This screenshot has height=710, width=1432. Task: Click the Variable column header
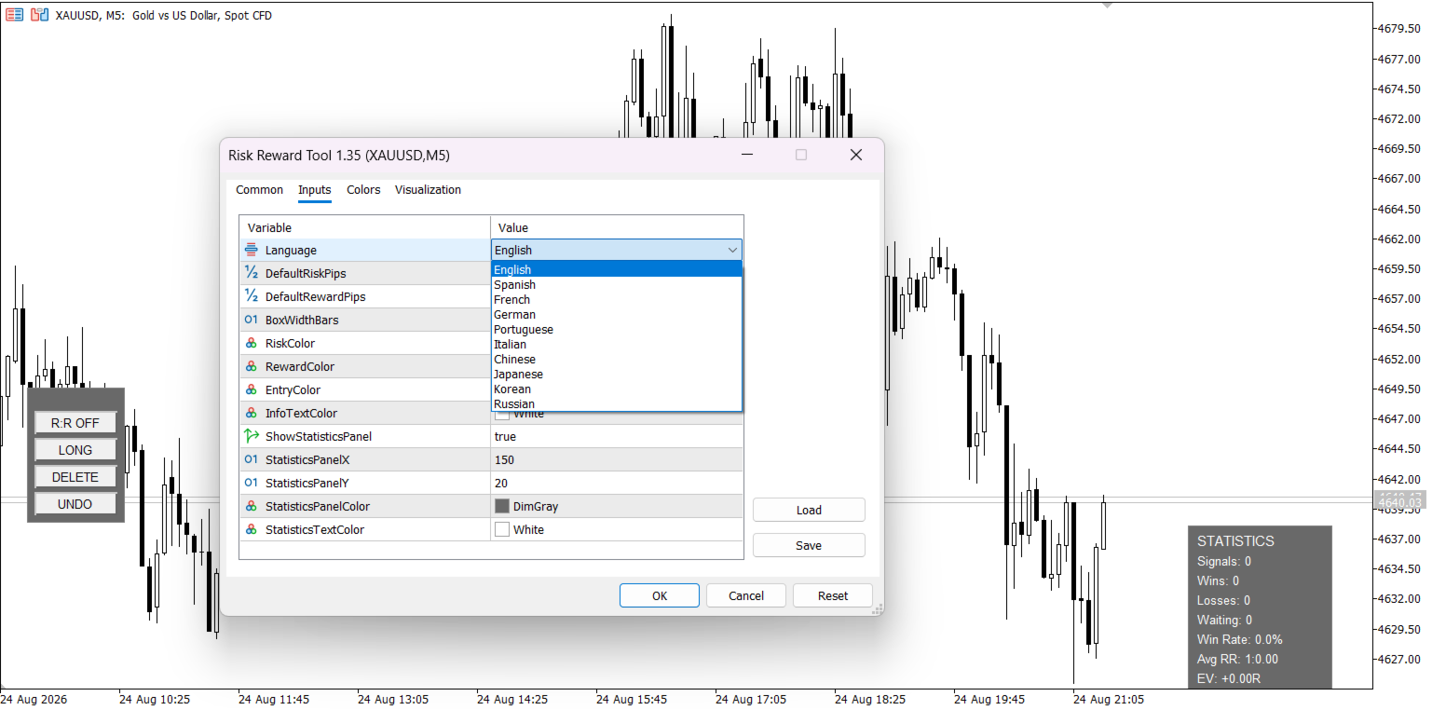point(365,227)
